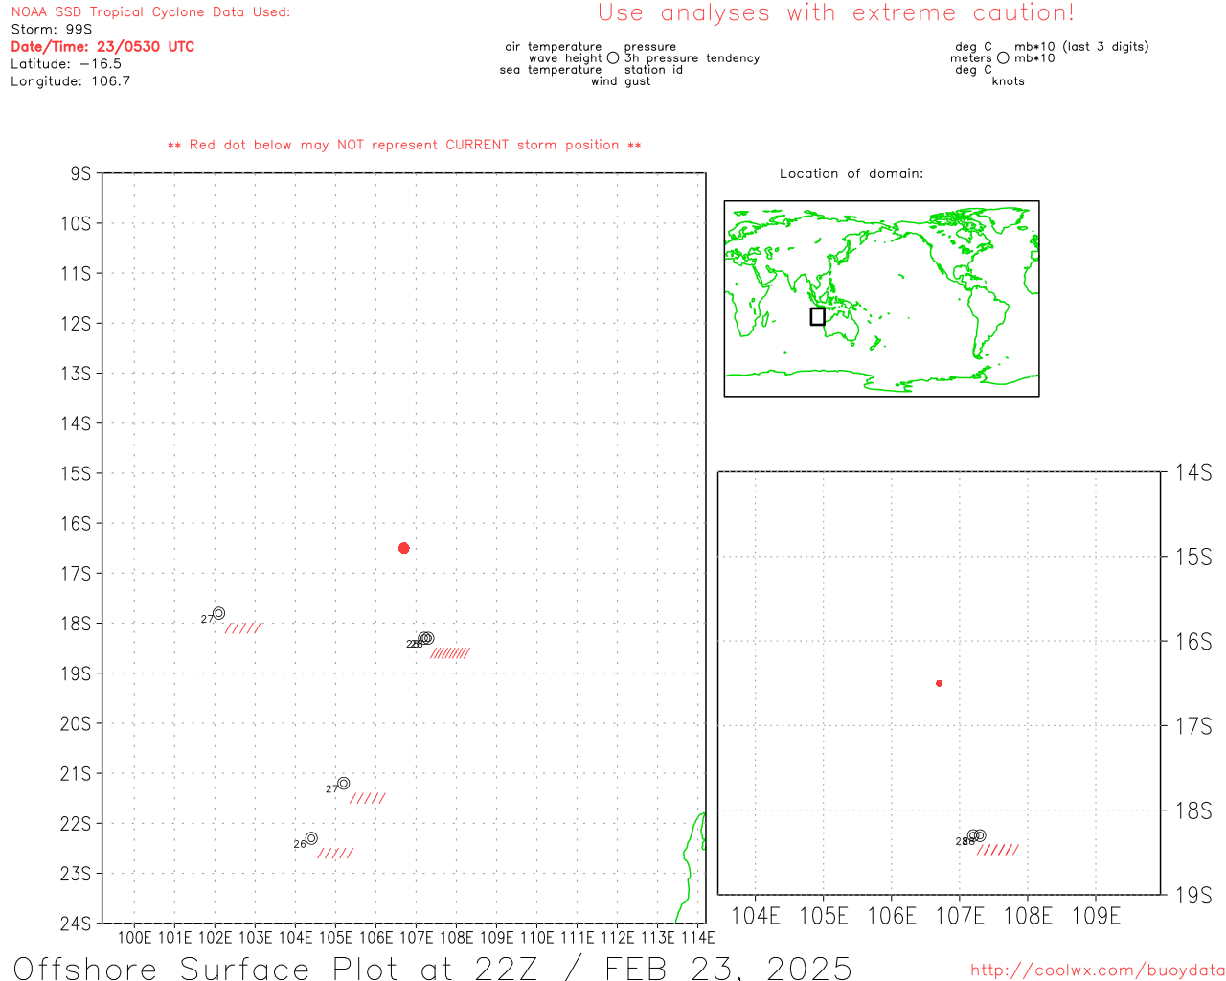The width and height of the screenshot is (1226, 981).
Task: Click the 'Longitude: 106.7' text
Action: pos(71,81)
